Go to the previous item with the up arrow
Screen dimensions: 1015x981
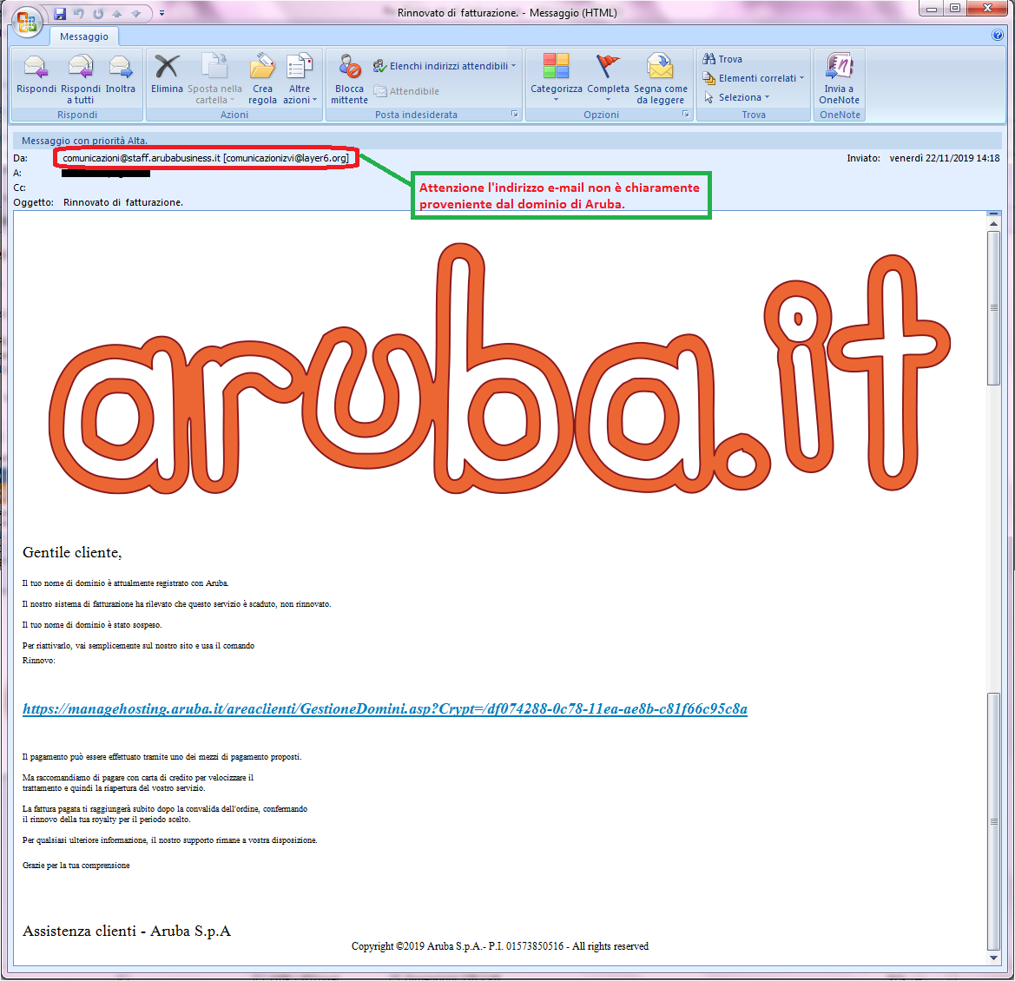click(117, 13)
